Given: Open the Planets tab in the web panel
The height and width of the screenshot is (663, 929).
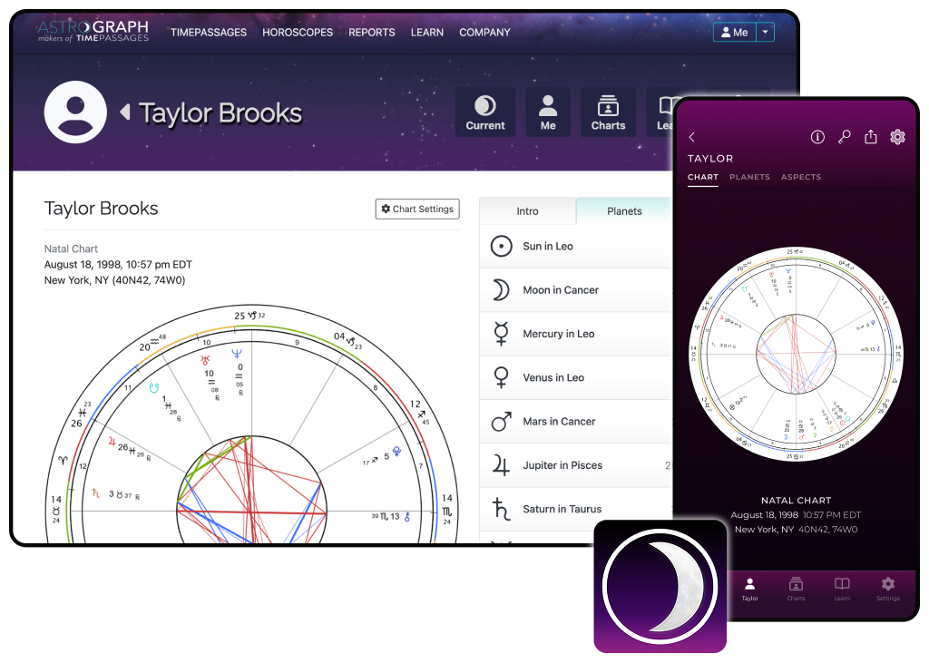Looking at the screenshot, I should (624, 210).
